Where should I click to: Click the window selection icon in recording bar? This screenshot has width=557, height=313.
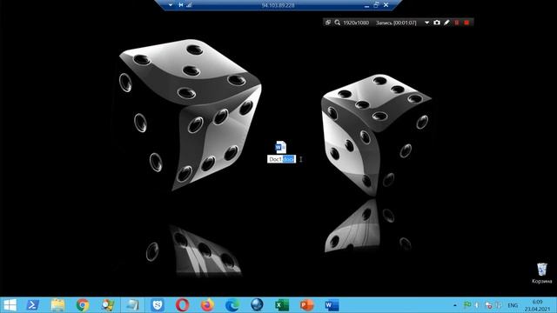click(x=328, y=23)
